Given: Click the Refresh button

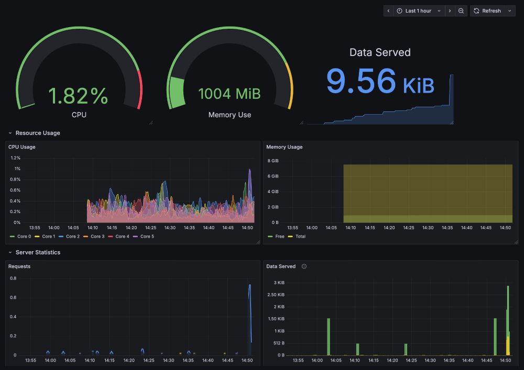Looking at the screenshot, I should (487, 11).
